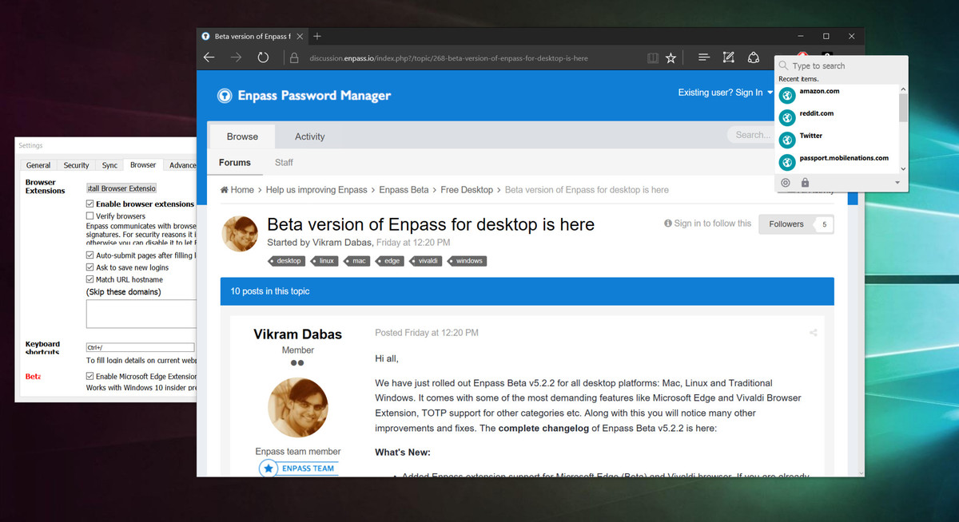The width and height of the screenshot is (959, 522).
Task: Click the Edge Share icon
Action: 753,57
